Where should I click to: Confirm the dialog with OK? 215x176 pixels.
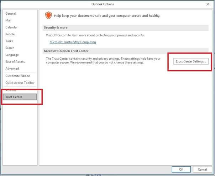(x=181, y=170)
